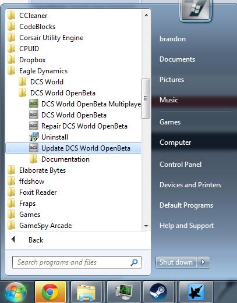The image size is (237, 303).
Task: Click the Fraps folder icon
Action: 11,204
